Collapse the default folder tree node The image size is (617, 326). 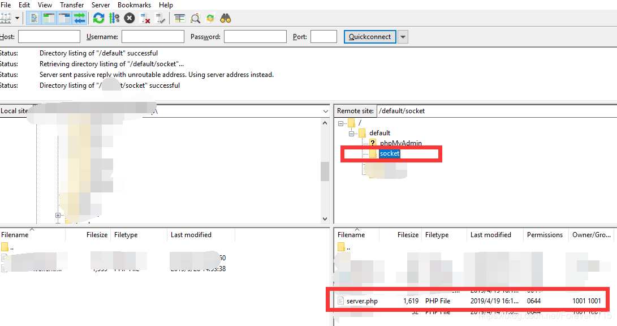tap(351, 134)
